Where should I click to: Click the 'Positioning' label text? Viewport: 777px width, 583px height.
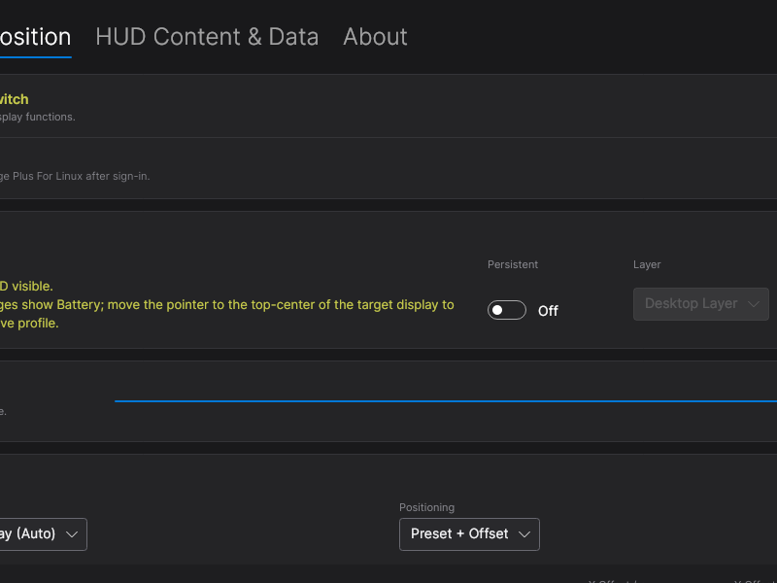tap(426, 507)
